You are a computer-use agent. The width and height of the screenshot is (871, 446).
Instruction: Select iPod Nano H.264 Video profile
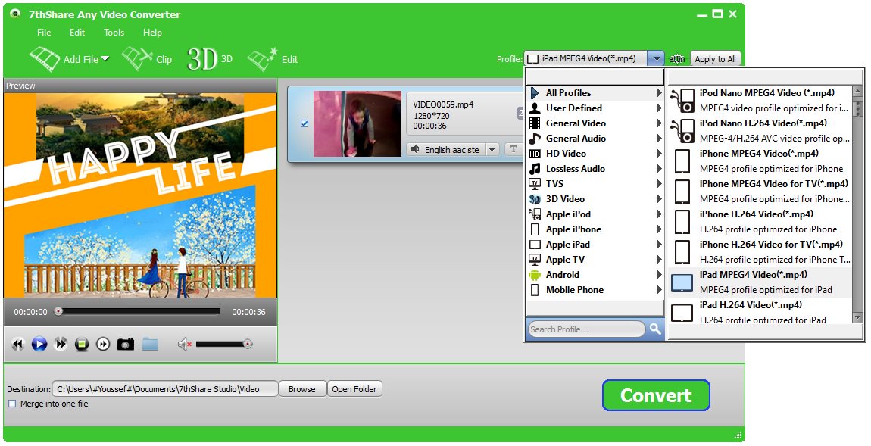point(760,130)
